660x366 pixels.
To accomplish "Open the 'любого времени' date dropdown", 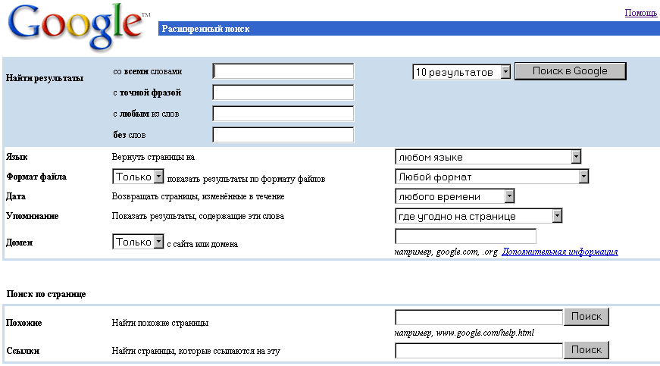I will click(455, 196).
